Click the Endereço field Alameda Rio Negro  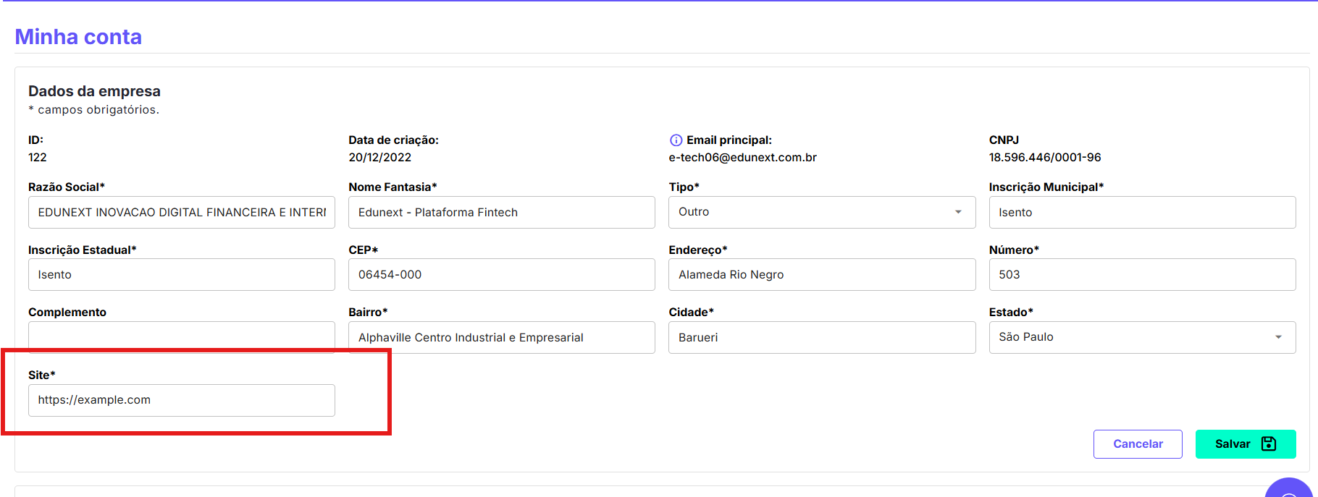click(822, 275)
